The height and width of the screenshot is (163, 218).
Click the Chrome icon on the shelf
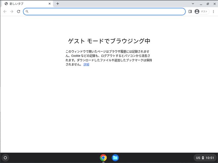[x=103, y=158]
